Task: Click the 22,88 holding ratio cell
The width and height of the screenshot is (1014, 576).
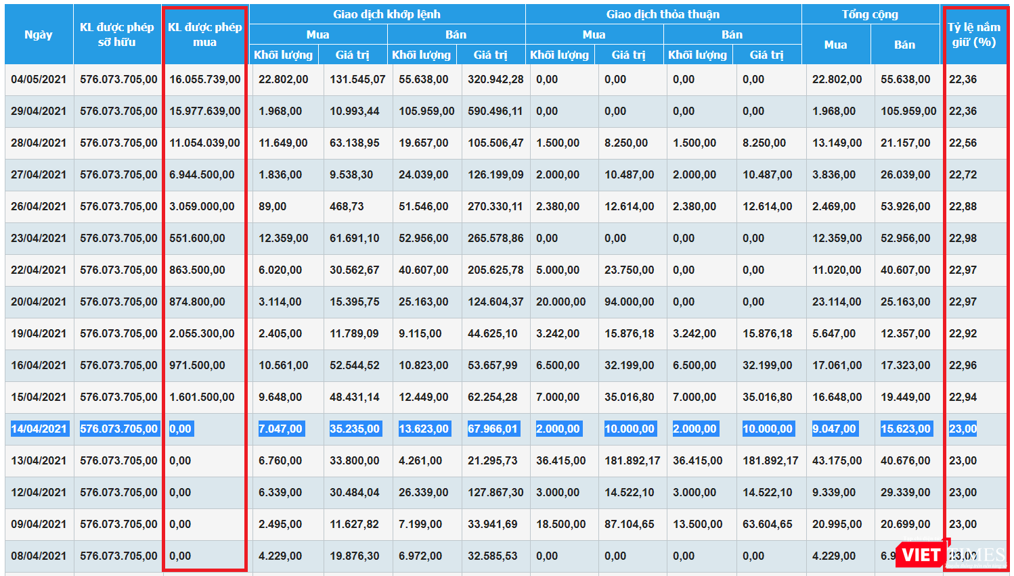Action: [x=963, y=206]
